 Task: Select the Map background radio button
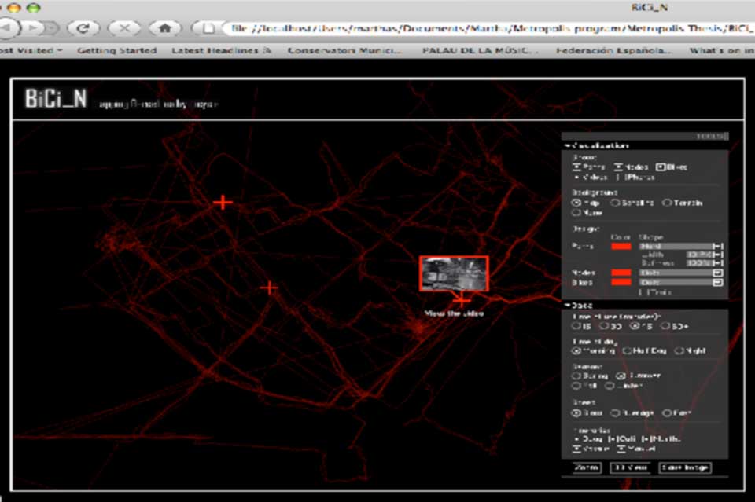point(576,203)
